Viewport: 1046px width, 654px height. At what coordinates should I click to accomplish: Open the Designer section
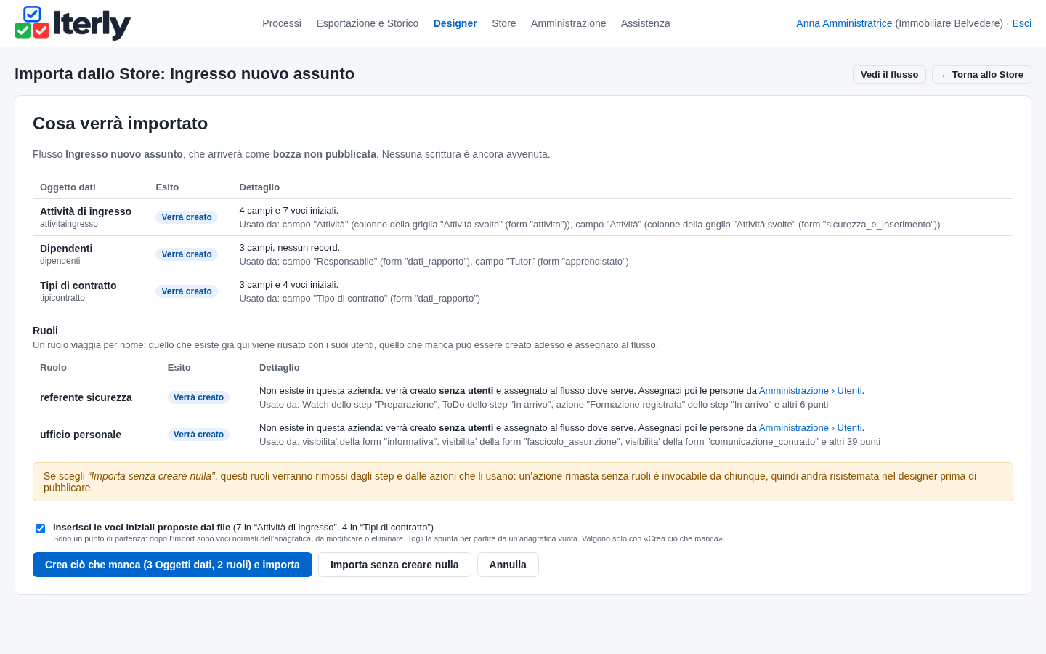coord(455,23)
